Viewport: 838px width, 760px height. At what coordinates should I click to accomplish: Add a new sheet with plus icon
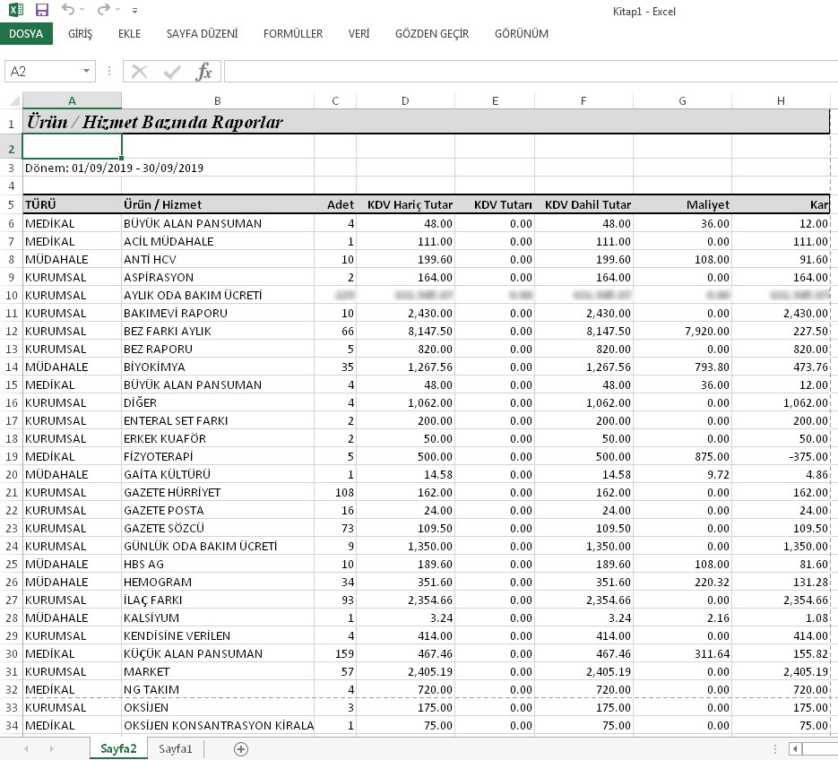241,748
